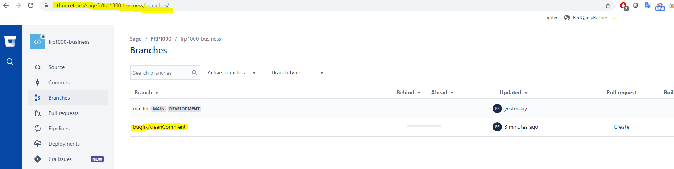Click the Bitbucket logo icon
674x169 pixels.
(10, 41)
